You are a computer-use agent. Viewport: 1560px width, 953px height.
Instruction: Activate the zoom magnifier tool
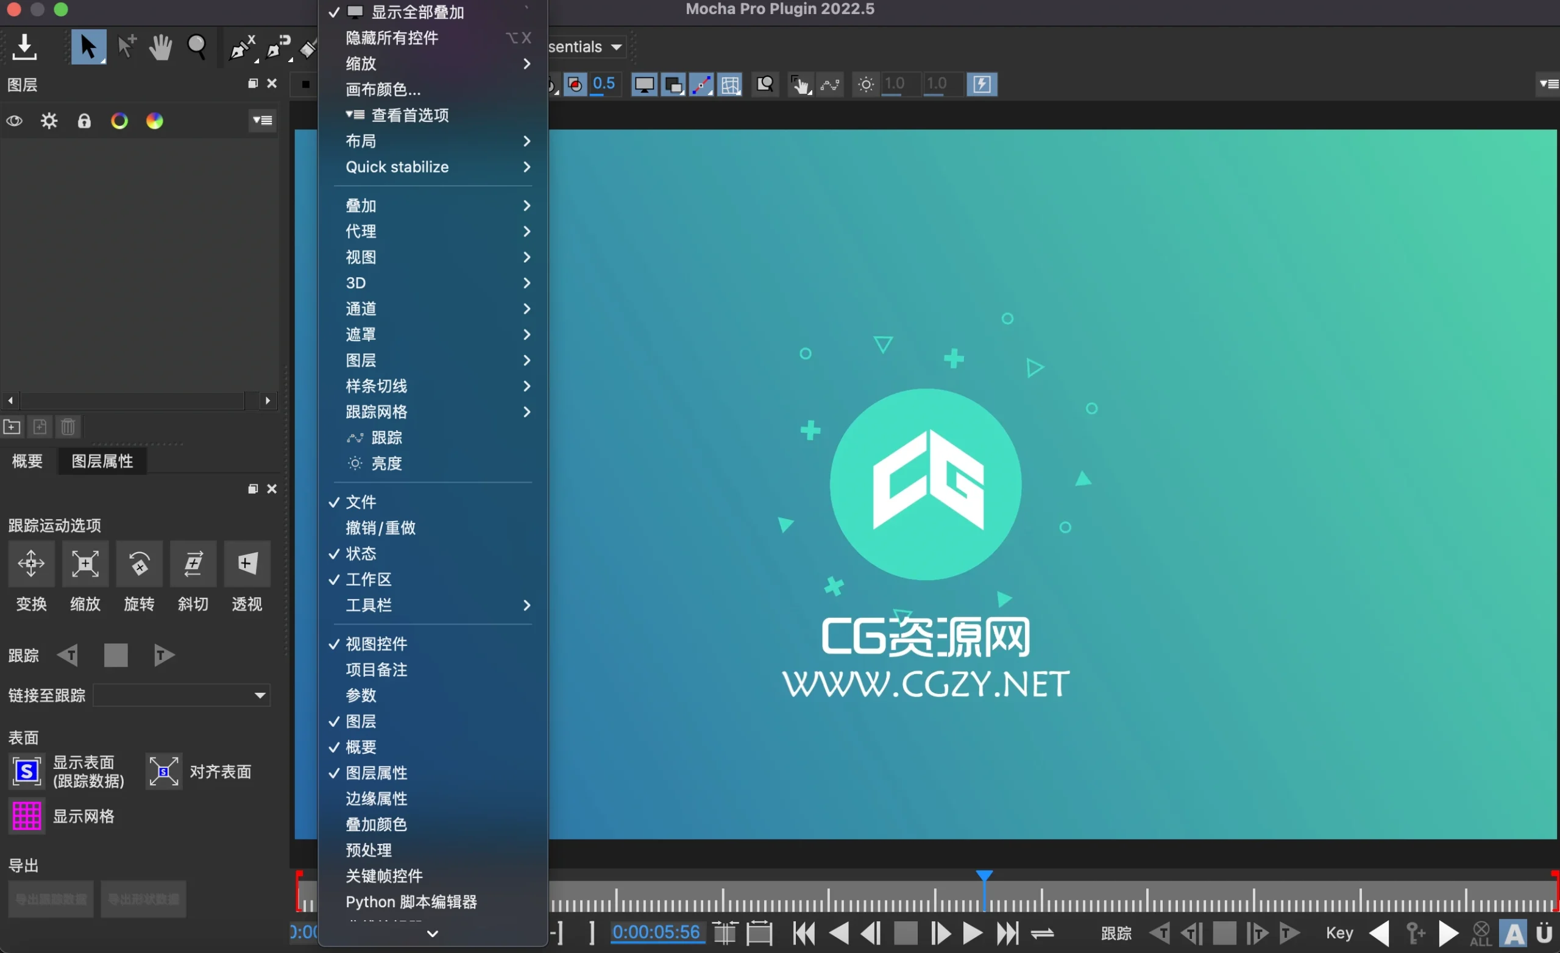click(x=197, y=47)
